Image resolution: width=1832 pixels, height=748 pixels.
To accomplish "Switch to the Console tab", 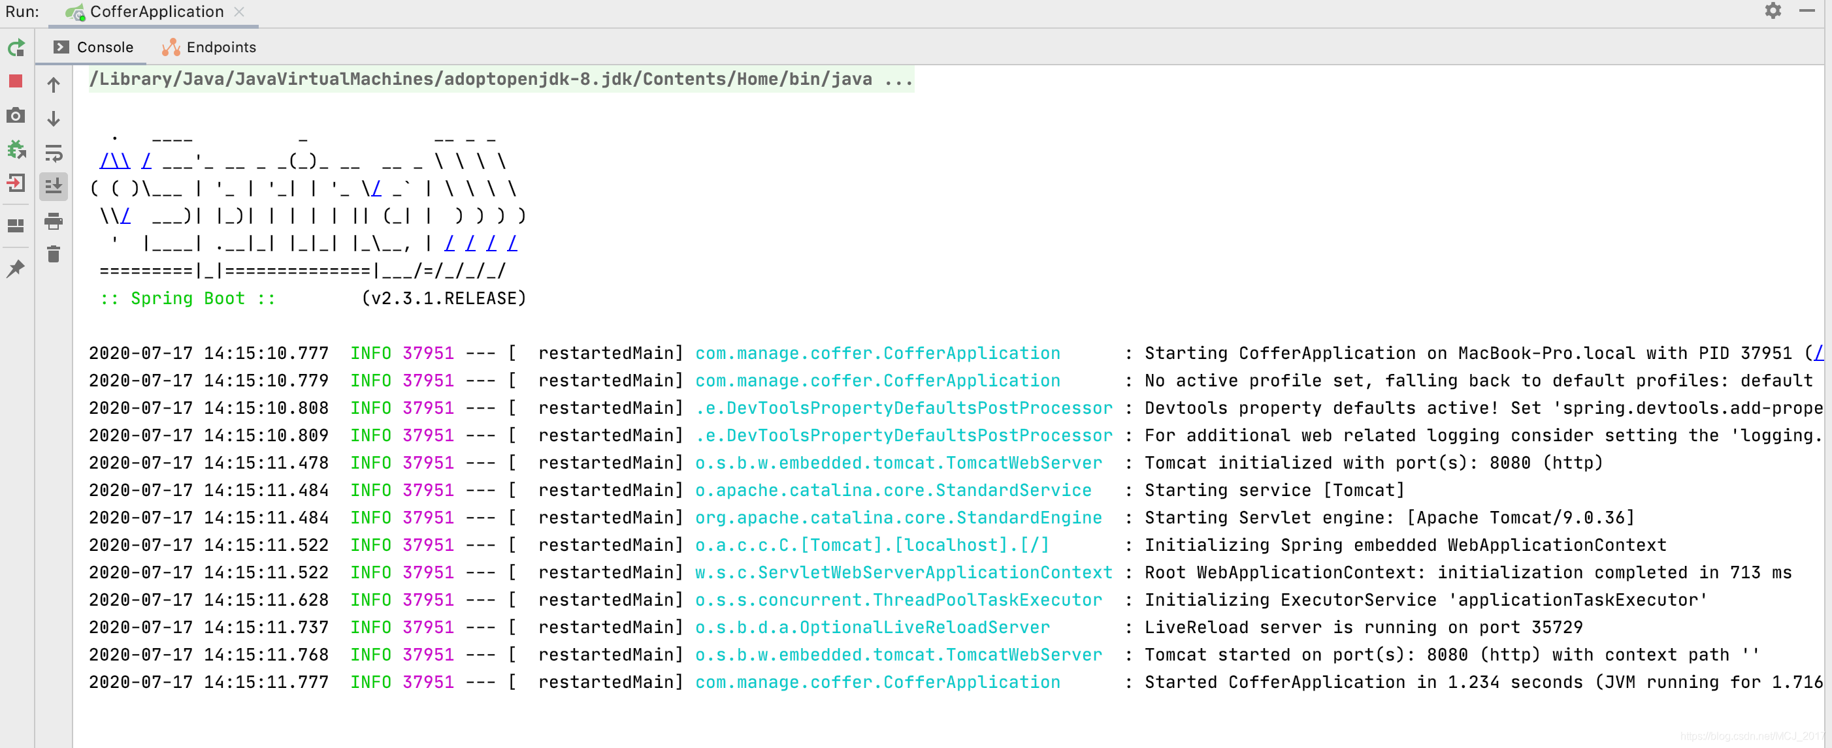I will 95,47.
